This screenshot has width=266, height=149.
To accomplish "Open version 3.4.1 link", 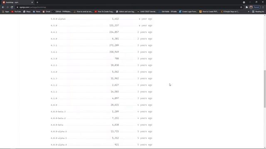I will click(x=54, y=52).
